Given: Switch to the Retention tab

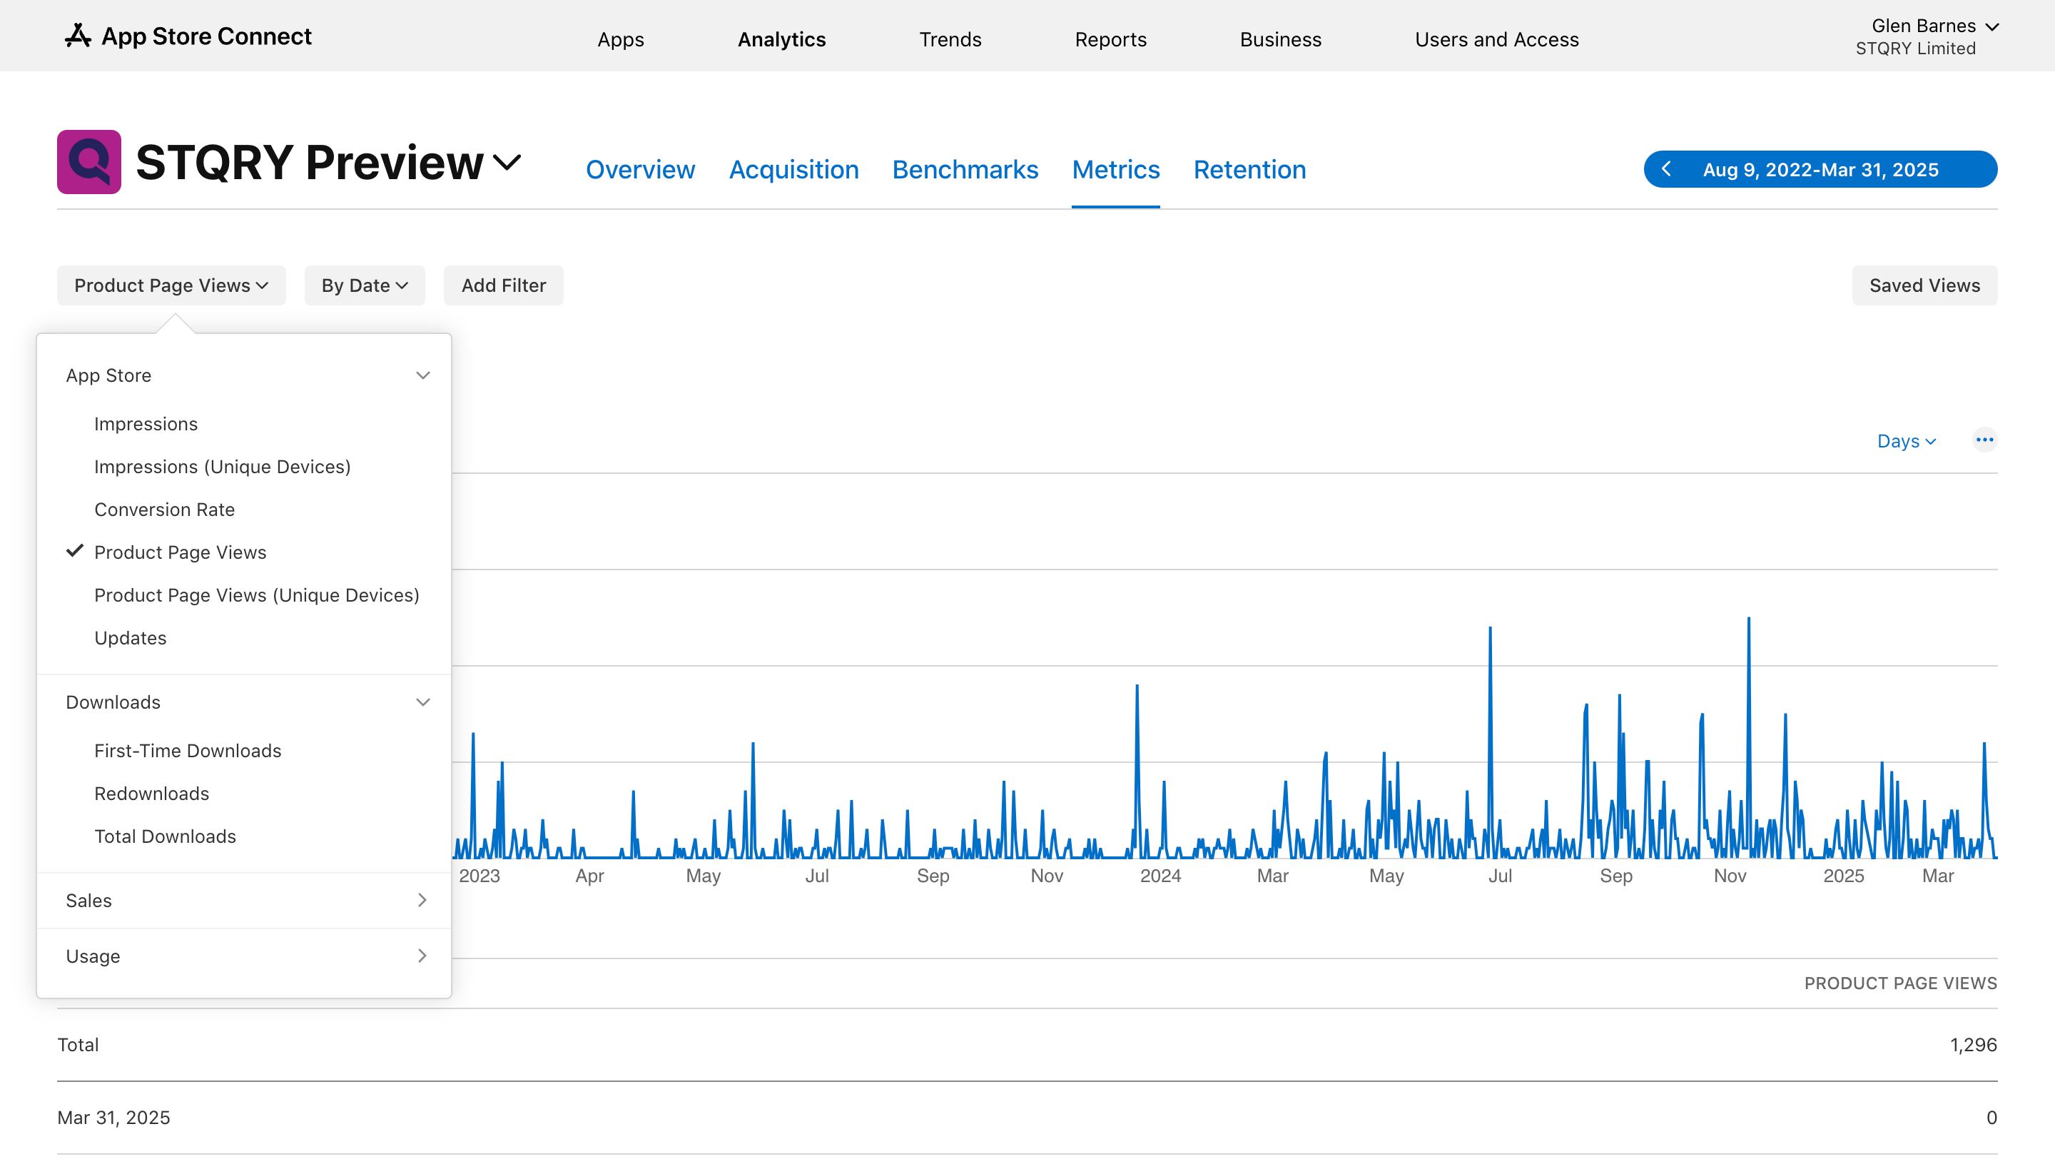Looking at the screenshot, I should pyautogui.click(x=1249, y=169).
